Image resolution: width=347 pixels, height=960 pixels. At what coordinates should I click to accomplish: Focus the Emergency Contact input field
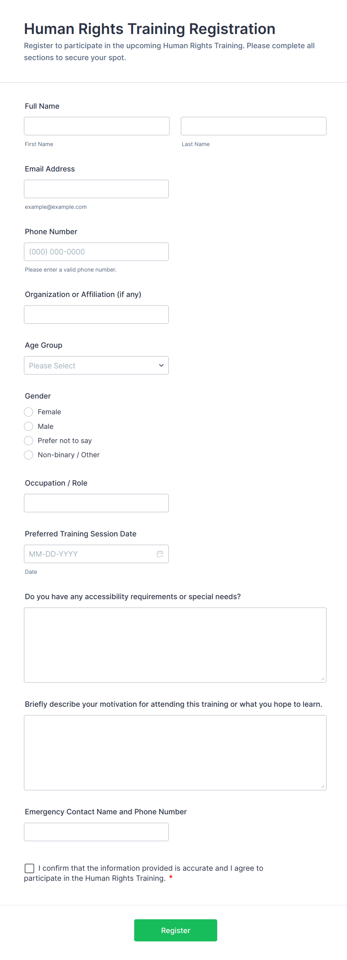click(x=96, y=832)
